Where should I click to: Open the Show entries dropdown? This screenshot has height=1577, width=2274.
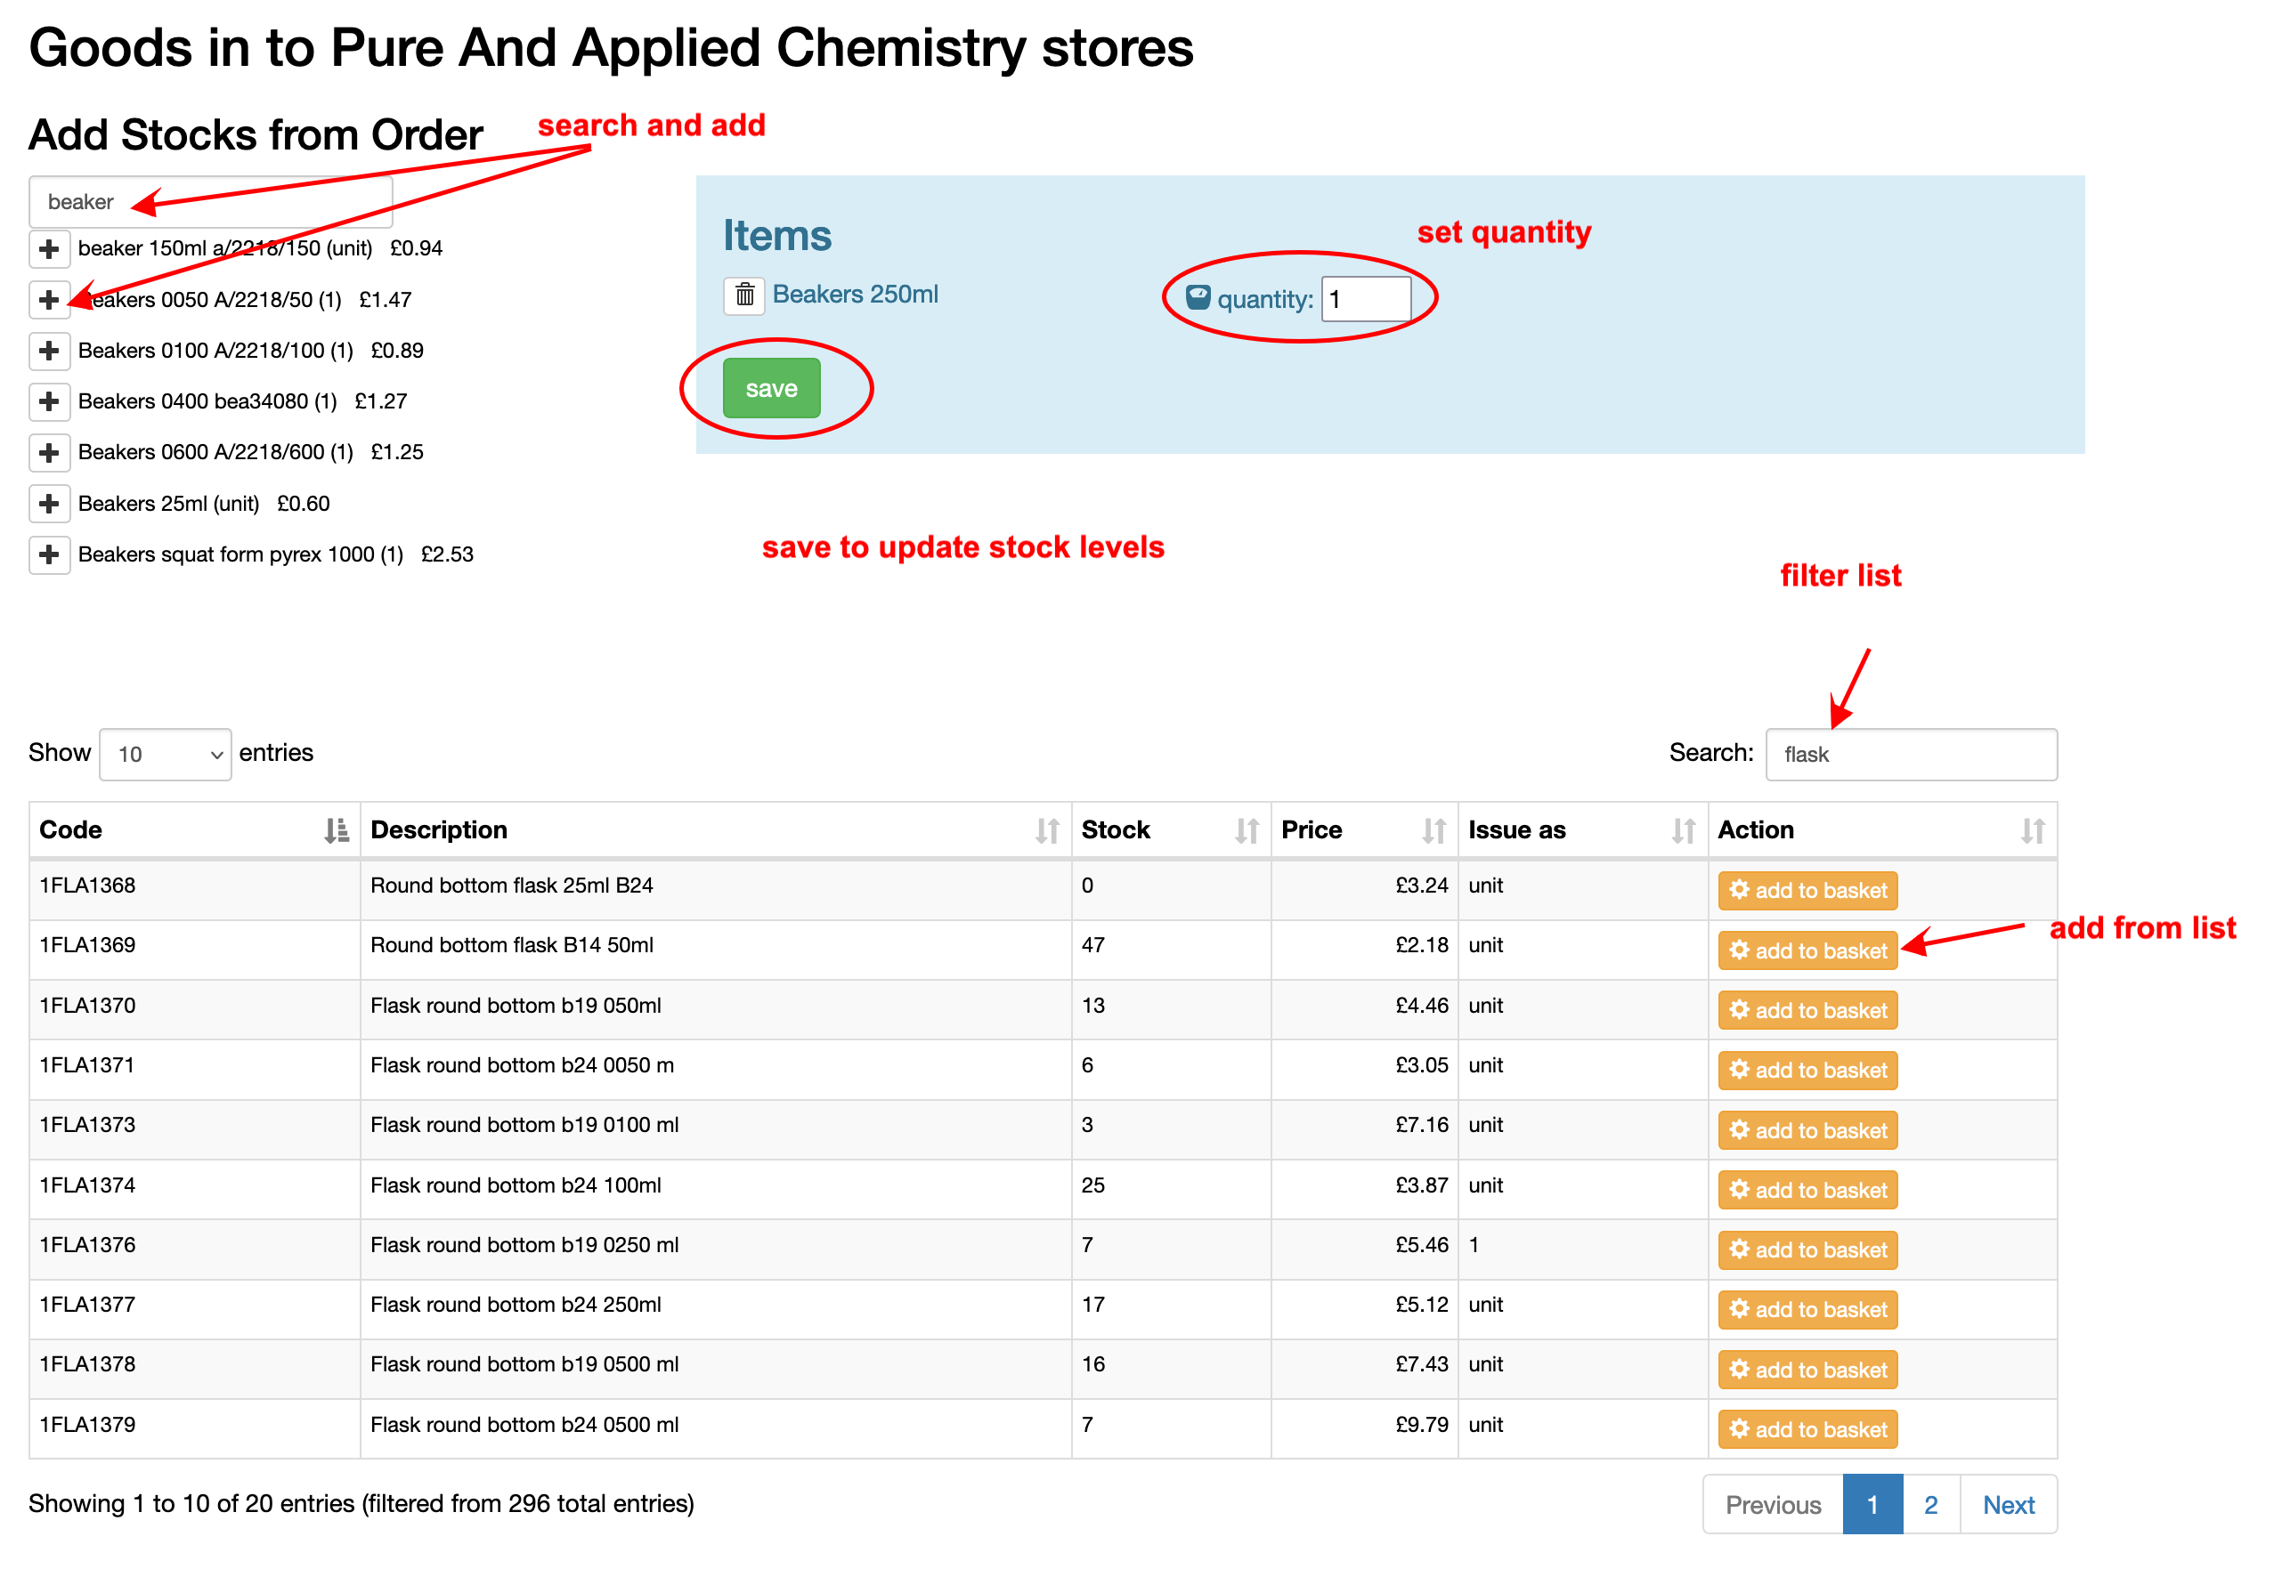[165, 755]
